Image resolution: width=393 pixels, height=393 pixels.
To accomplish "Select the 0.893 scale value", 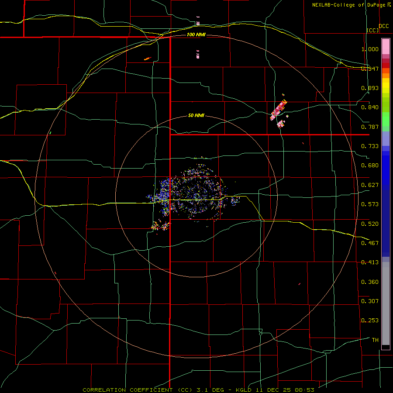I will [370, 88].
